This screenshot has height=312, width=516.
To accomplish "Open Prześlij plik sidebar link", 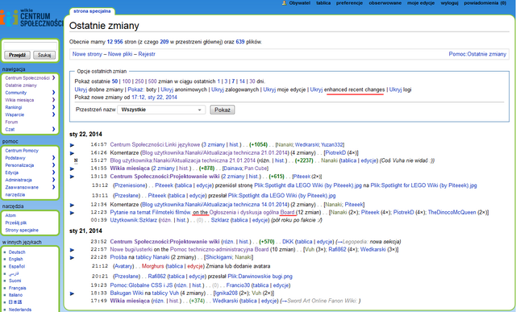I will coord(16,223).
